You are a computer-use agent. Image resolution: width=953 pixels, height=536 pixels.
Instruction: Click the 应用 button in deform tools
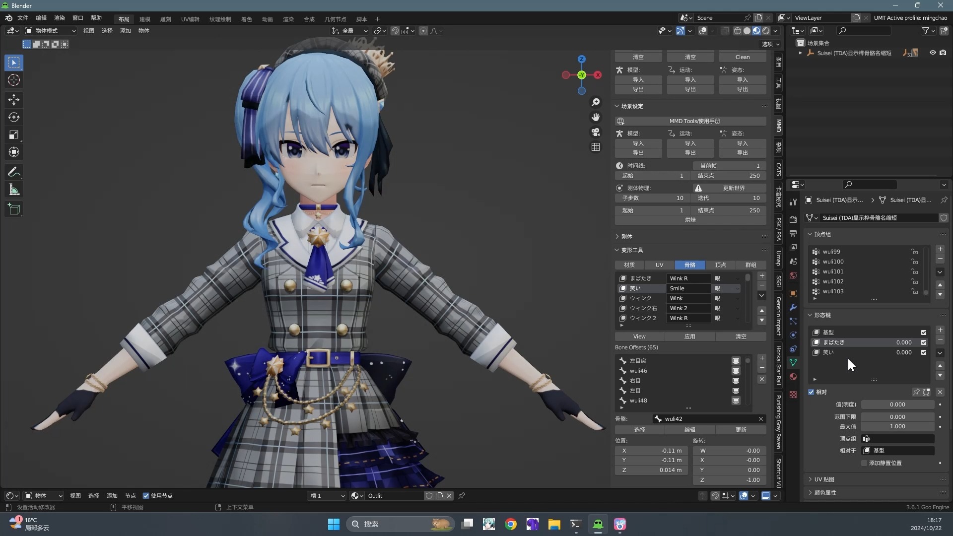coord(690,336)
